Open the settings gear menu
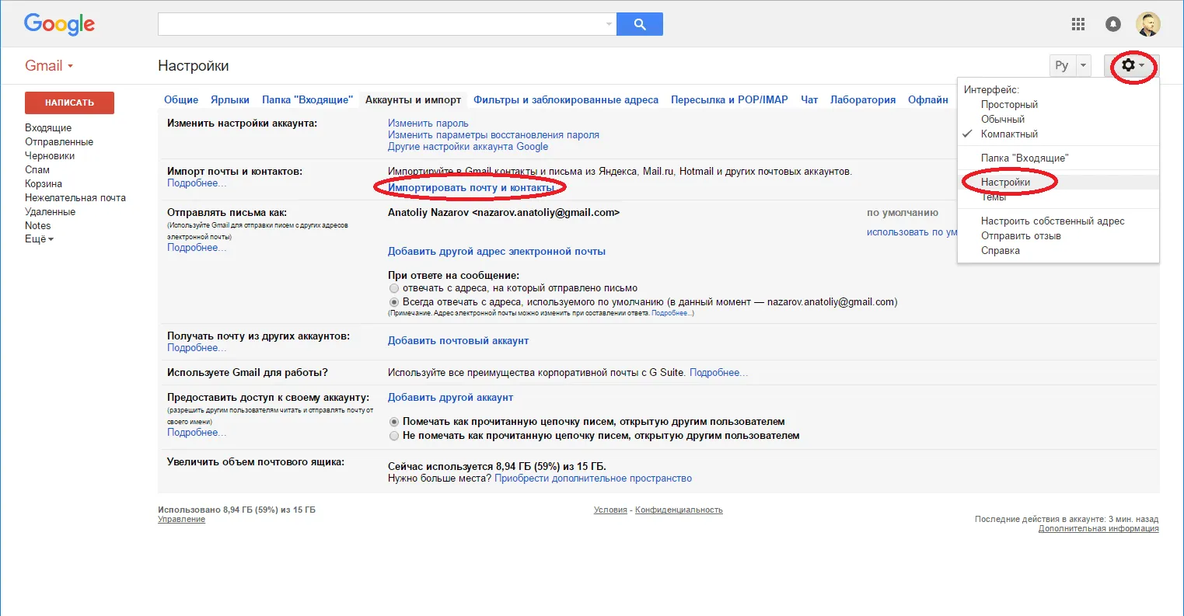The width and height of the screenshot is (1184, 616). [1132, 66]
